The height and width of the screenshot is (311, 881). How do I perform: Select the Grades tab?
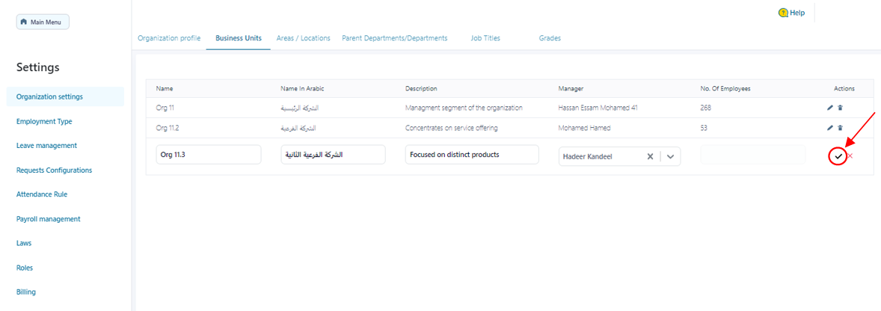(550, 38)
